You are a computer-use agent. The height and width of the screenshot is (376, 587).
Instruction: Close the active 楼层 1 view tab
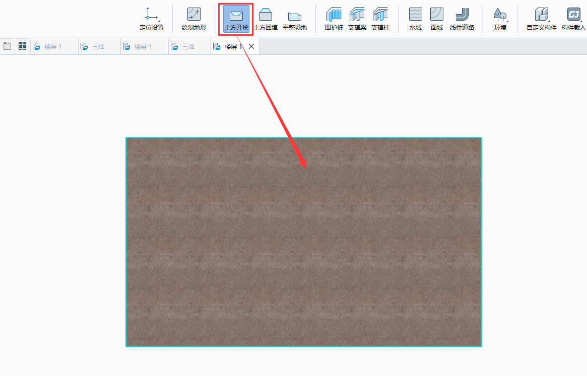[x=251, y=46]
